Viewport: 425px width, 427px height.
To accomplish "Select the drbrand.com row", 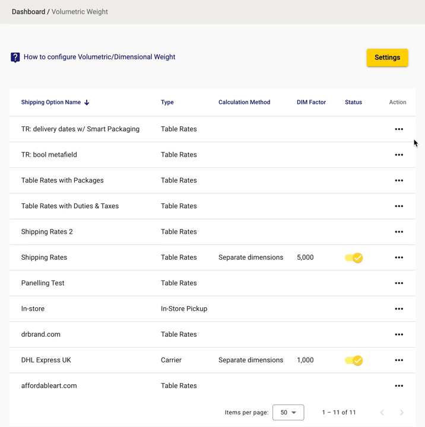I will 213,334.
